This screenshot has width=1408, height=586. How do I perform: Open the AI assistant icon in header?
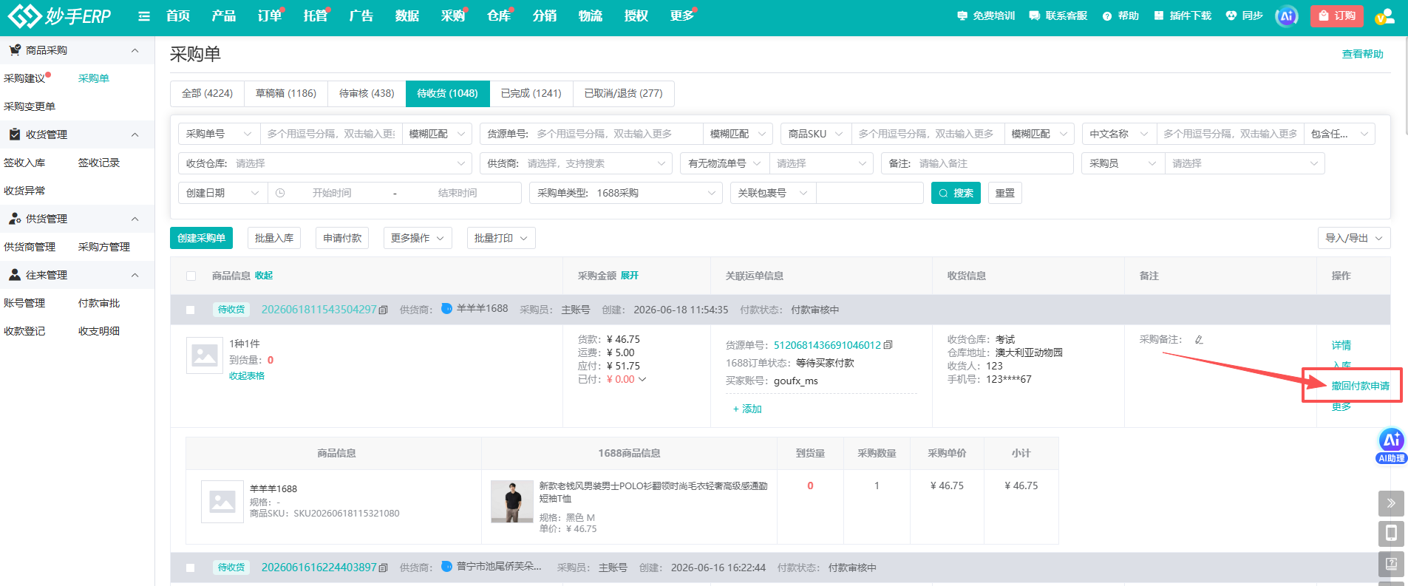pos(1287,16)
